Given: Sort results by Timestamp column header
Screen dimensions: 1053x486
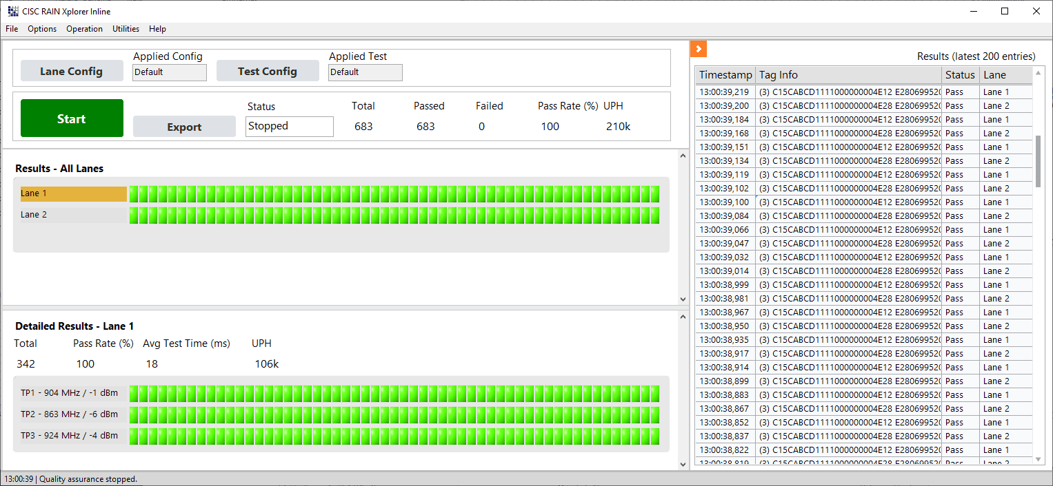Looking at the screenshot, I should click(x=725, y=75).
